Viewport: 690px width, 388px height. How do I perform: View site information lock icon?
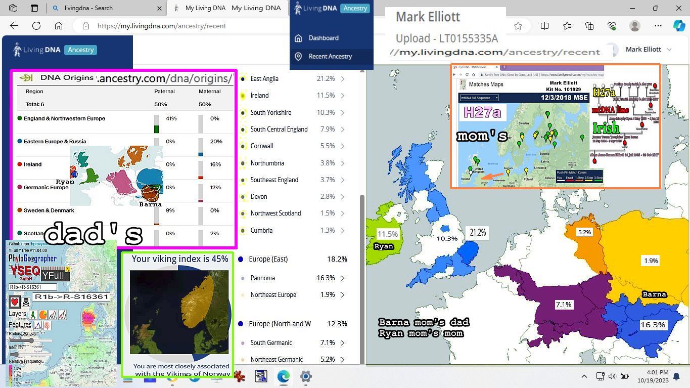point(86,26)
